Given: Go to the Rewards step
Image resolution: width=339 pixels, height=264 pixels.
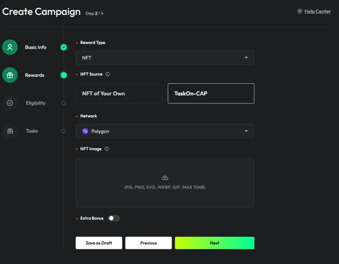Looking at the screenshot, I should pos(35,75).
